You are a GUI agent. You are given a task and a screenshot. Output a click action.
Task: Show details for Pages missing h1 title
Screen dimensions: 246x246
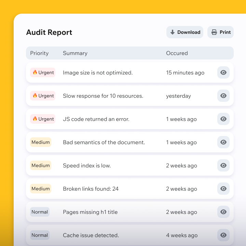223,212
